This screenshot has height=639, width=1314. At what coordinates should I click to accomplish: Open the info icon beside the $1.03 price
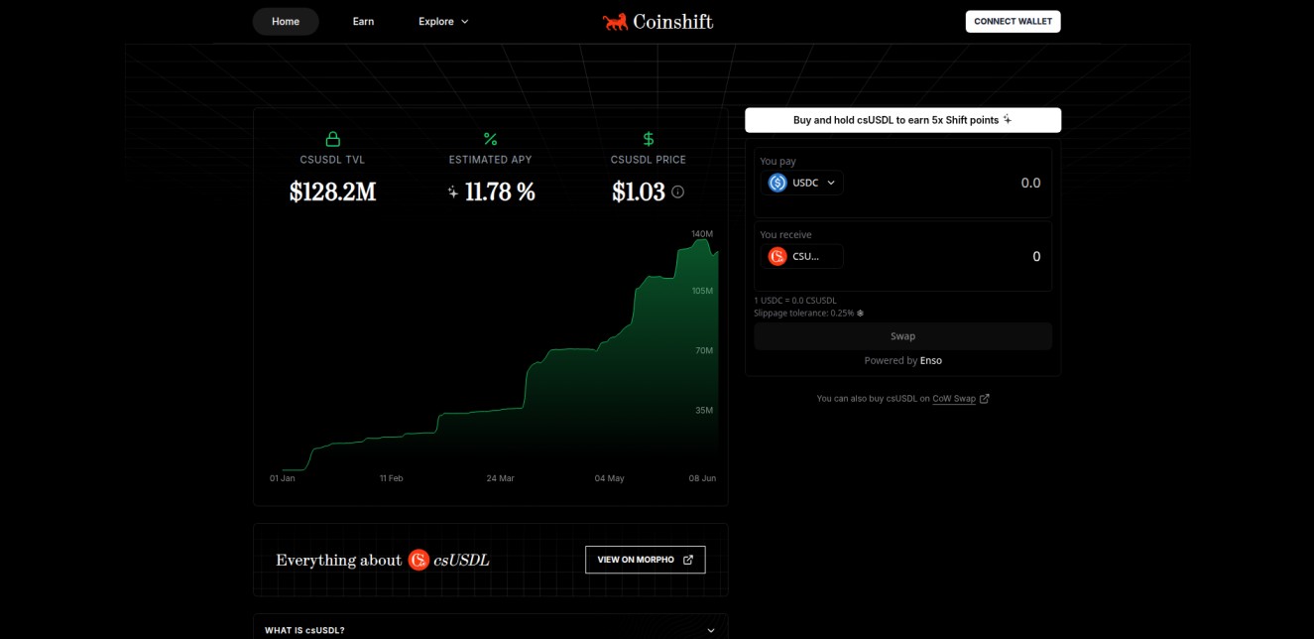pos(678,192)
